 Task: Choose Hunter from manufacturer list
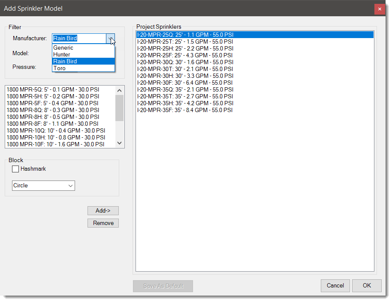coord(83,55)
